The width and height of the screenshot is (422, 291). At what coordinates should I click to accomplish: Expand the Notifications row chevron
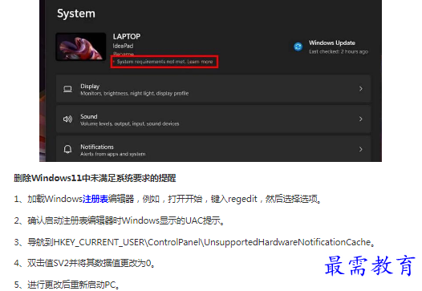[x=361, y=149]
